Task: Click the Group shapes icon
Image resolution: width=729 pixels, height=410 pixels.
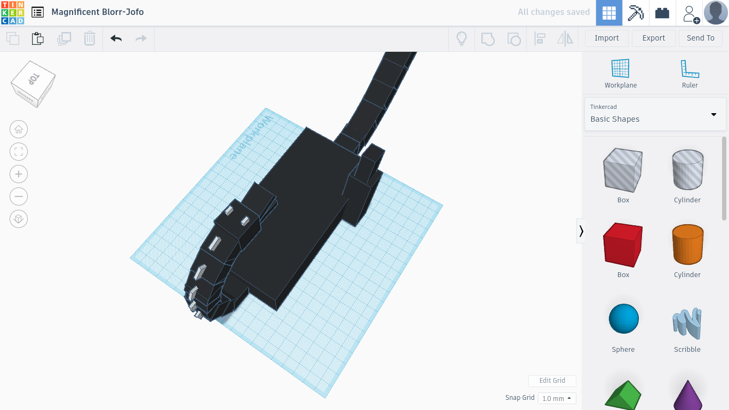Action: [x=488, y=38]
